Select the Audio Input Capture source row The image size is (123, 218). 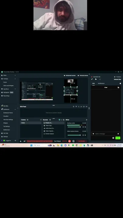(53, 128)
